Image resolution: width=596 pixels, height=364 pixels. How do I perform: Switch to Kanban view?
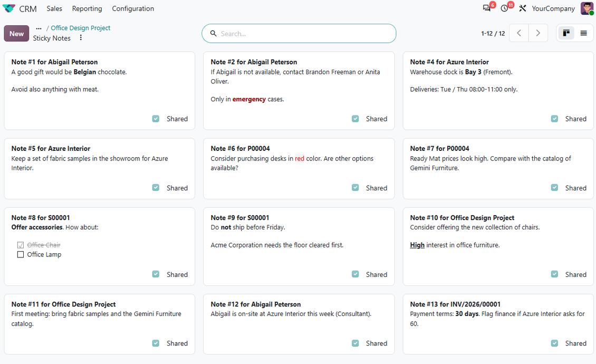[566, 33]
